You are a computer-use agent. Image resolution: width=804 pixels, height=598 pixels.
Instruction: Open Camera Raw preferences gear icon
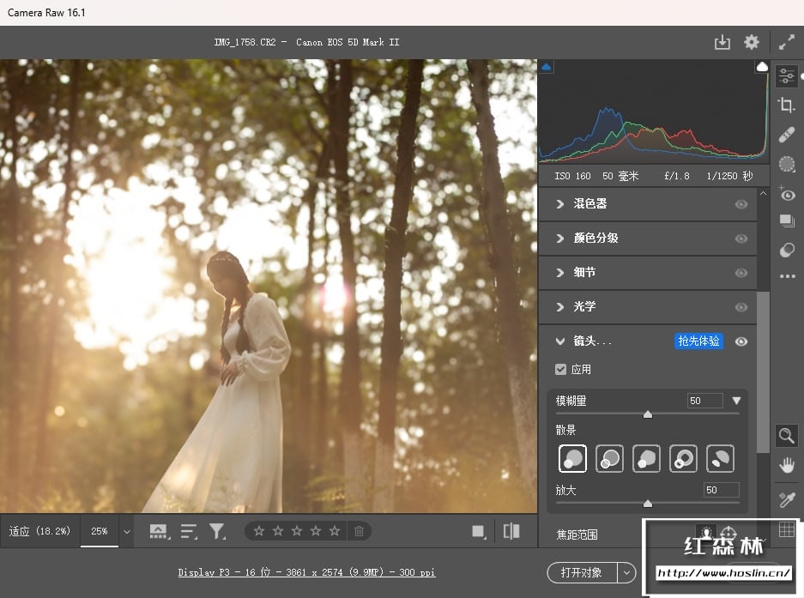click(x=751, y=42)
